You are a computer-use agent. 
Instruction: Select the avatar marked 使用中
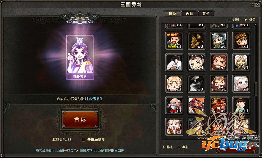click(x=174, y=41)
